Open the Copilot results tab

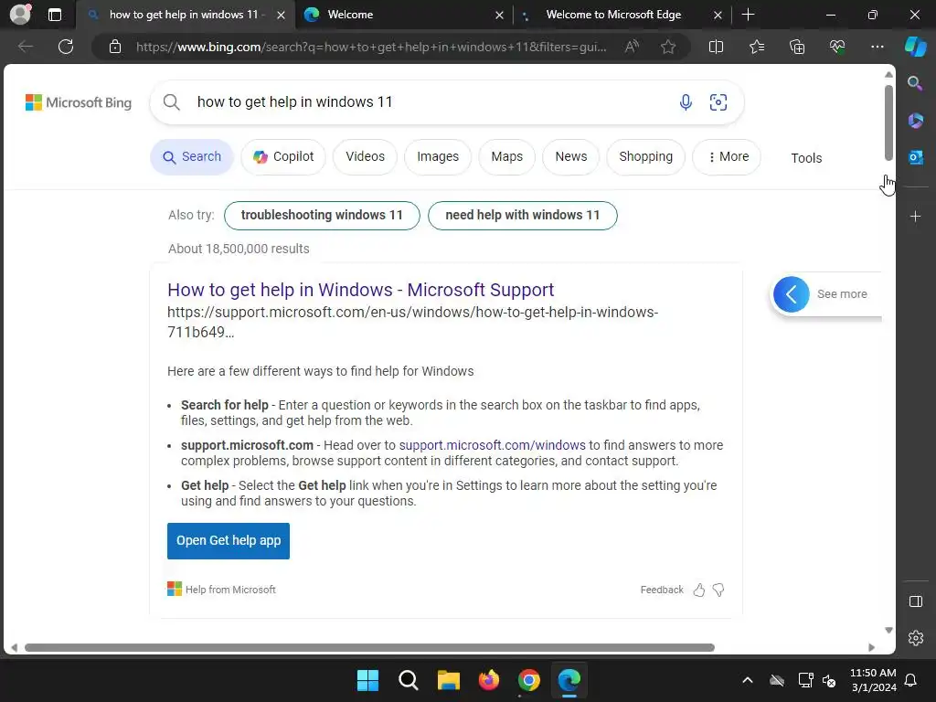click(x=283, y=157)
